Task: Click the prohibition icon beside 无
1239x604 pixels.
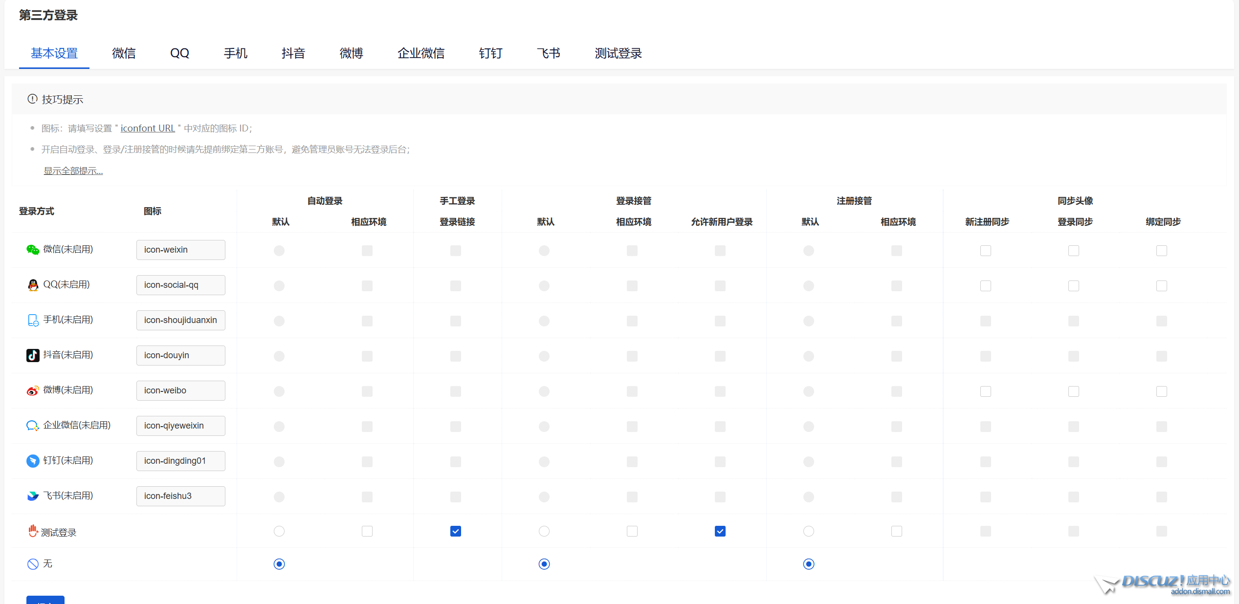Action: pyautogui.click(x=32, y=564)
